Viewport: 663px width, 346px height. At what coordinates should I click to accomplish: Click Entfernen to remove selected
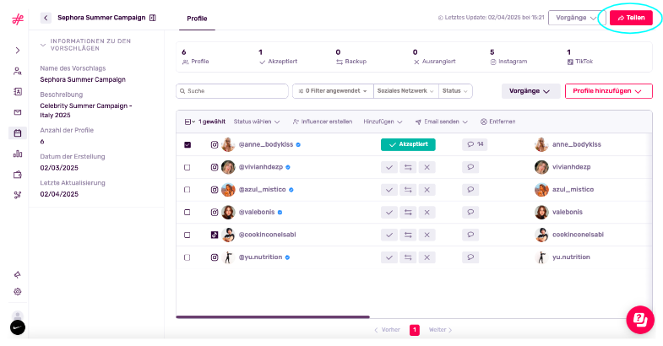click(497, 122)
